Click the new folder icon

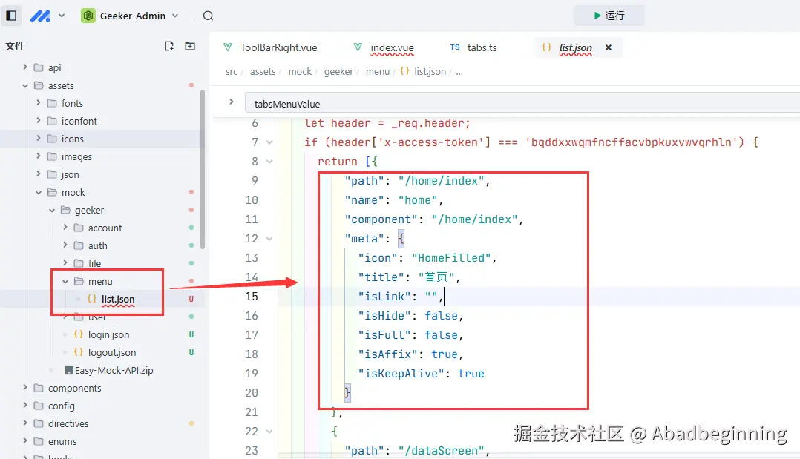click(x=190, y=46)
